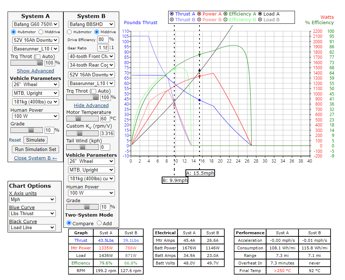Viewport: 345px width, 280px height.
Task: Toggle Thrust A curve in legend
Action: tap(171, 14)
